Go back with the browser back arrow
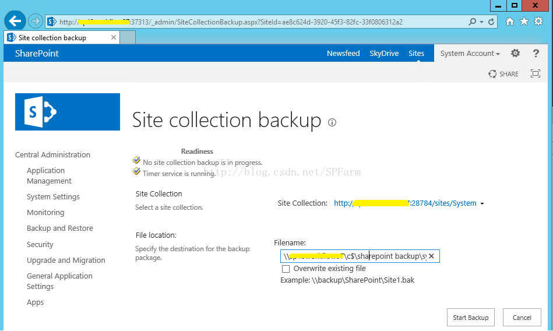Viewport: 553px width, 331px height. (x=15, y=21)
